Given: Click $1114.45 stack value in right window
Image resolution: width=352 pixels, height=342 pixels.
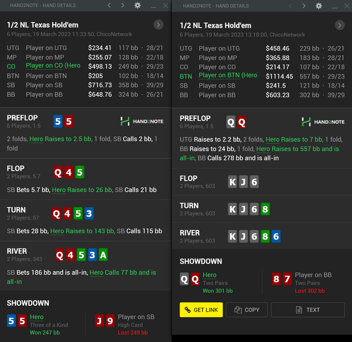Looking at the screenshot, I should pos(279,76).
